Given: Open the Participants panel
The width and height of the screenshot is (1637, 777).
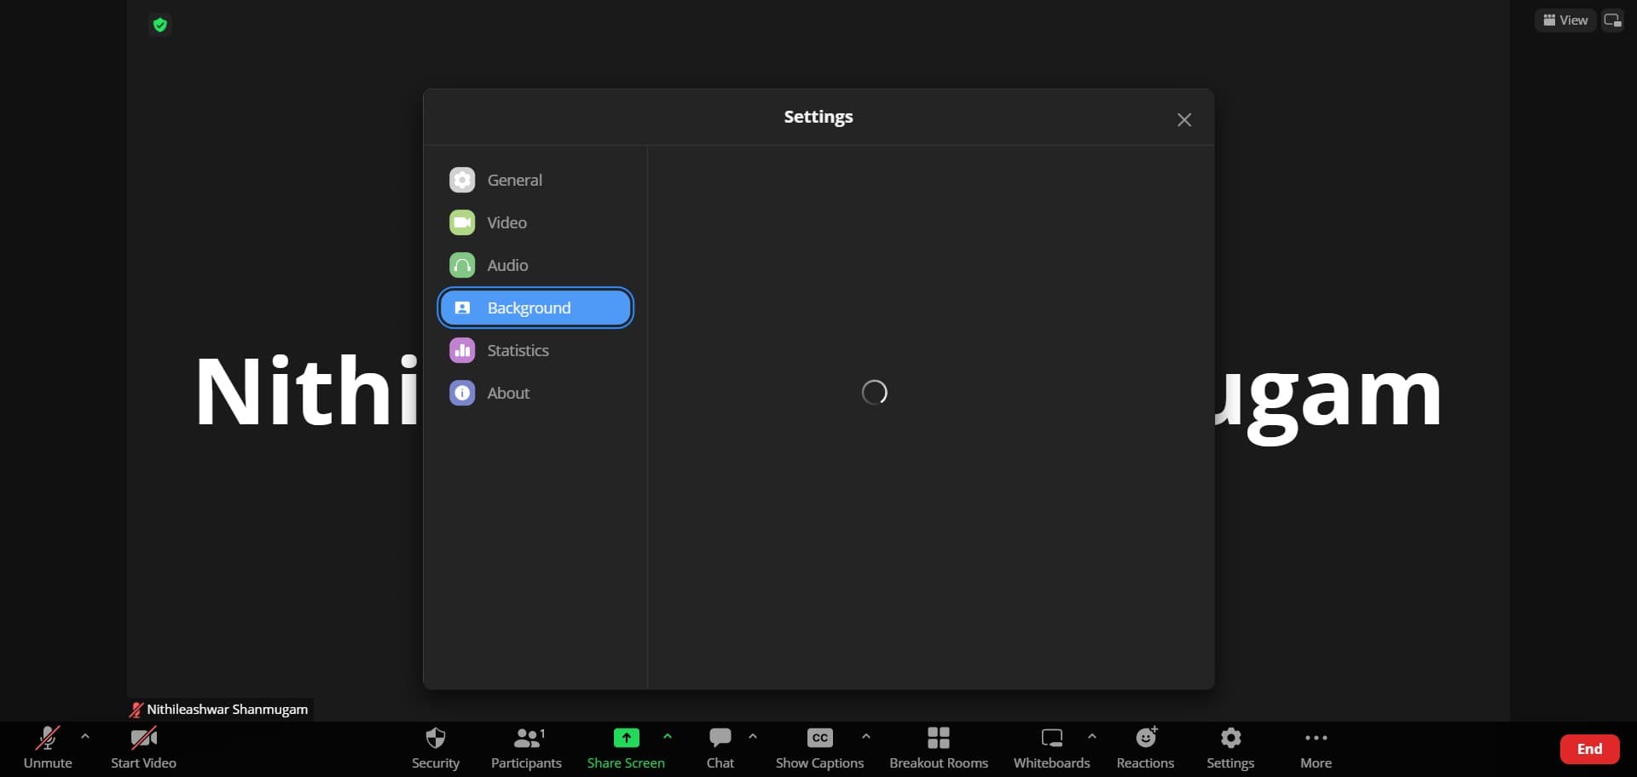Looking at the screenshot, I should 526,739.
